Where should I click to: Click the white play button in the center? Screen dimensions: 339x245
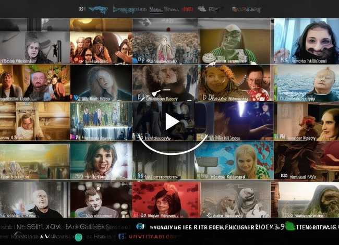point(171,121)
